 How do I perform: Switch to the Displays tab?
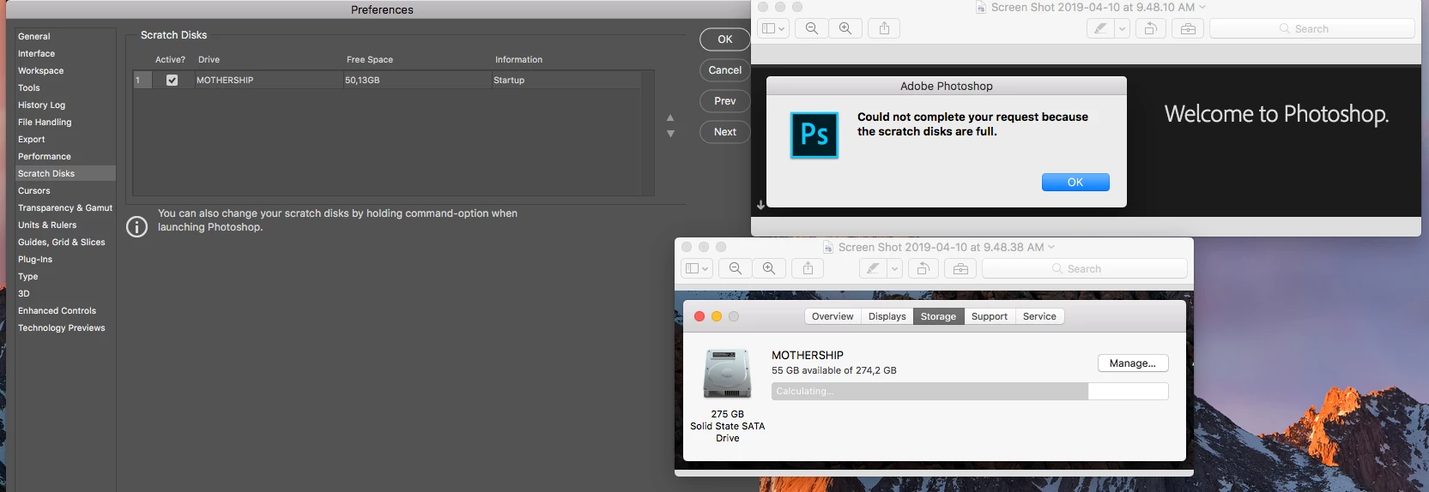pyautogui.click(x=887, y=316)
